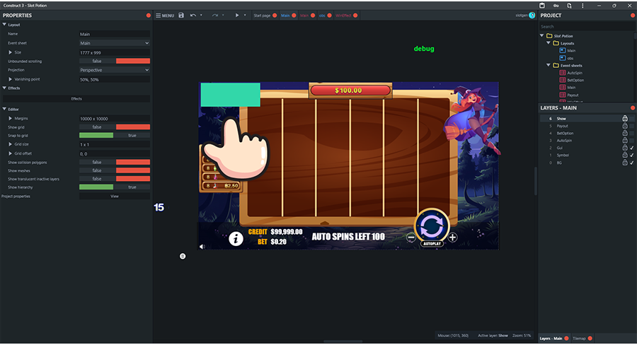Toggle lock on the BetOption layer

coord(625,133)
